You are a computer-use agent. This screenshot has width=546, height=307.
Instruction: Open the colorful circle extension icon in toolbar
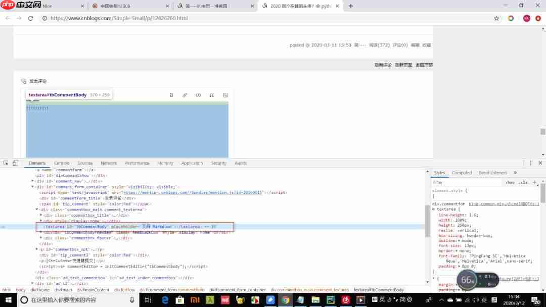pyautogui.click(x=511, y=18)
